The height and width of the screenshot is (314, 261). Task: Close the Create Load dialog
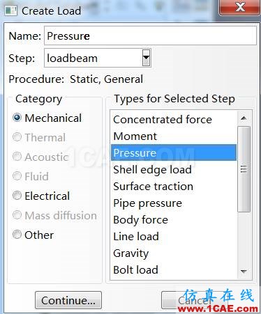click(239, 7)
